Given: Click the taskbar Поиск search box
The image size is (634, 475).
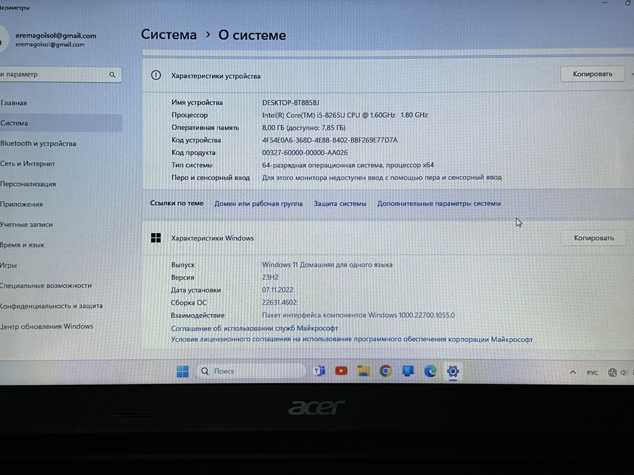Looking at the screenshot, I should tap(251, 370).
